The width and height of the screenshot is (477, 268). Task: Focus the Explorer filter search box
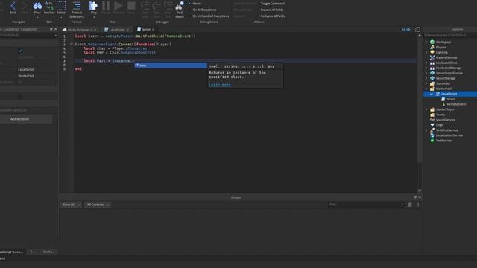tap(450, 35)
